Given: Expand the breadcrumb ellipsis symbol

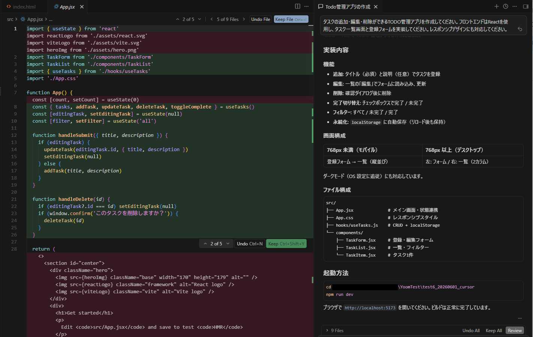Looking at the screenshot, I should (51, 19).
